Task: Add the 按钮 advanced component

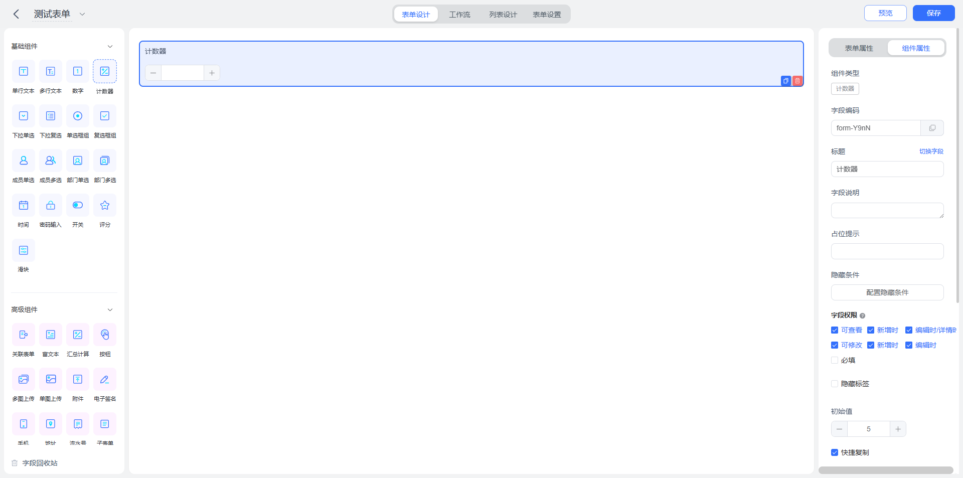Action: coord(105,335)
